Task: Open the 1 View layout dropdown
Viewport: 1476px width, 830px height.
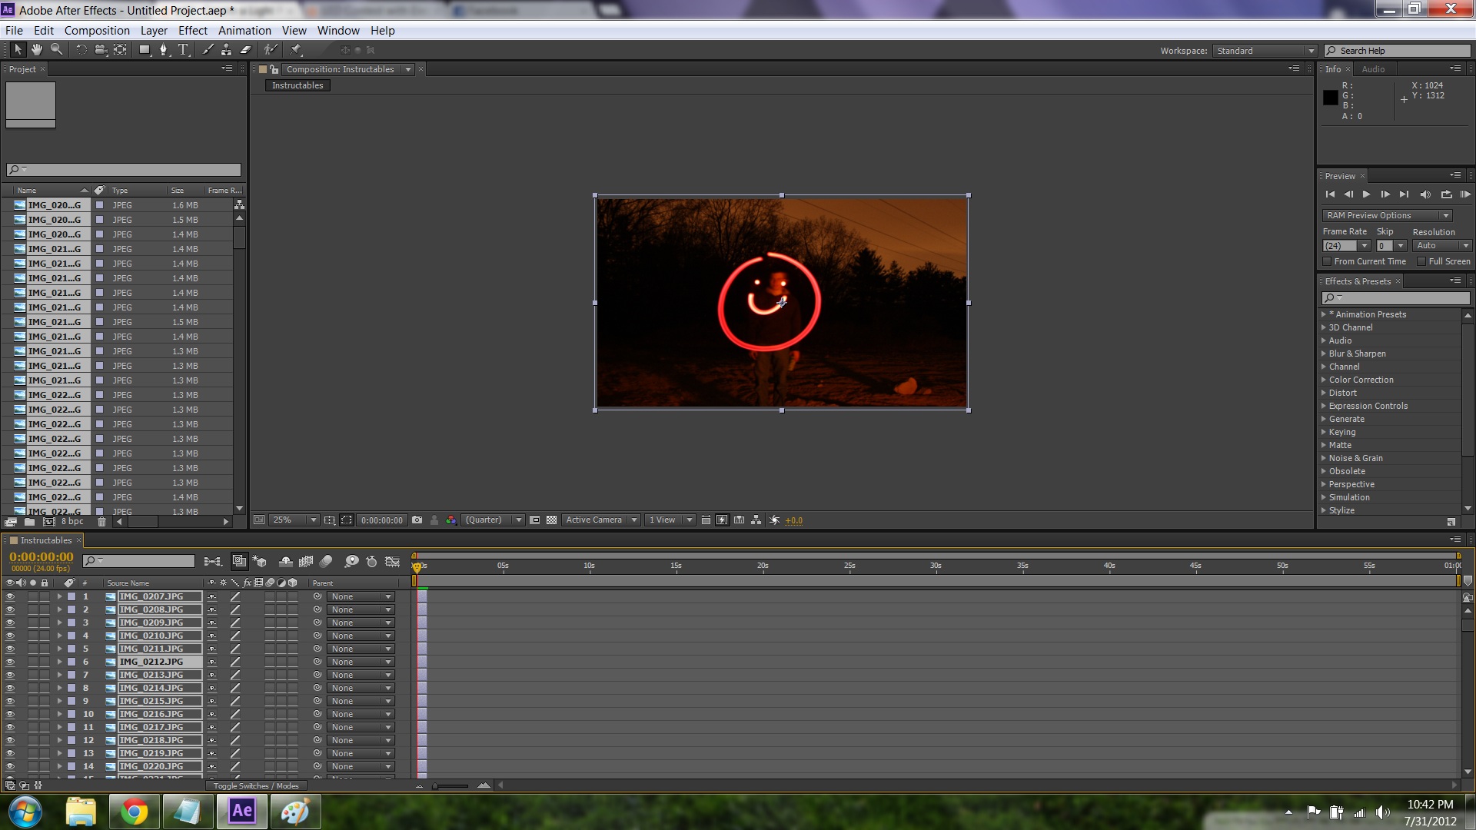Action: tap(670, 520)
